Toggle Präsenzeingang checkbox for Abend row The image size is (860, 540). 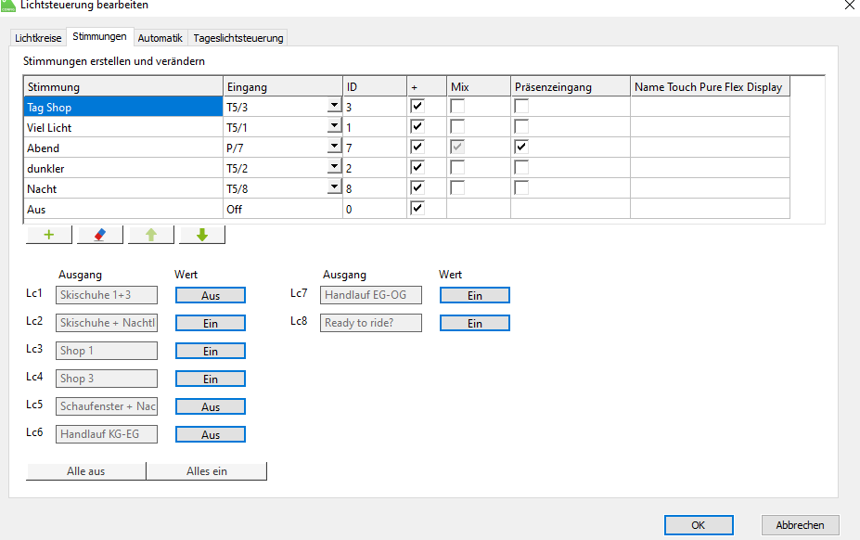click(522, 147)
